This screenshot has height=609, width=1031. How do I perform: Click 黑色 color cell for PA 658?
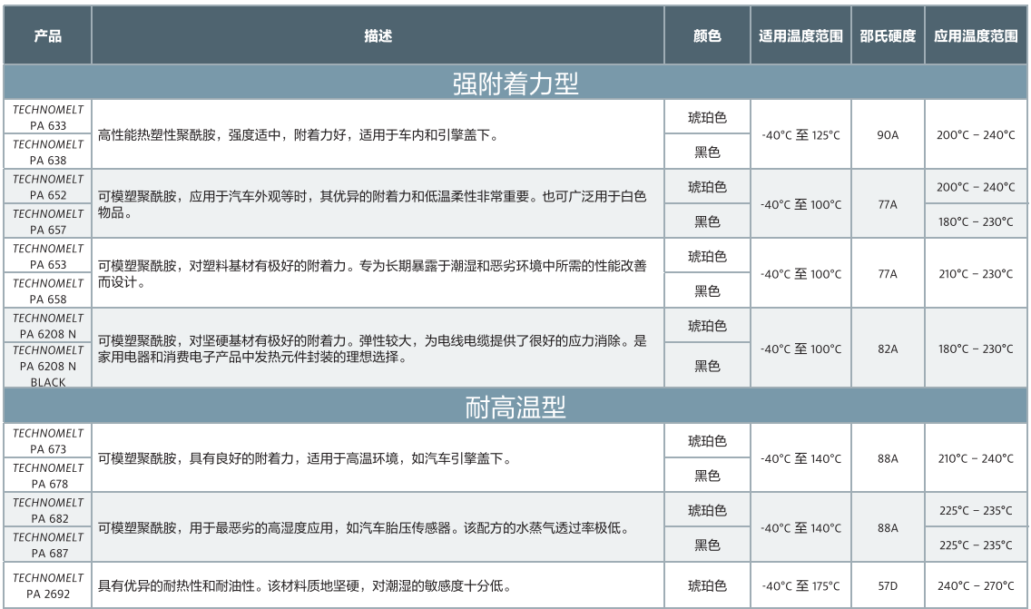(708, 290)
